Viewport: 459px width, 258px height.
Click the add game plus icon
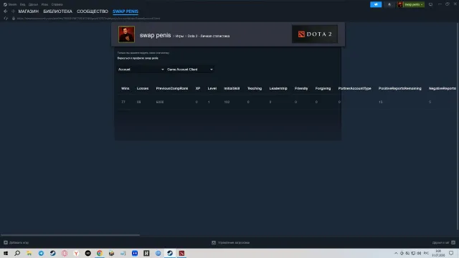pos(6,242)
